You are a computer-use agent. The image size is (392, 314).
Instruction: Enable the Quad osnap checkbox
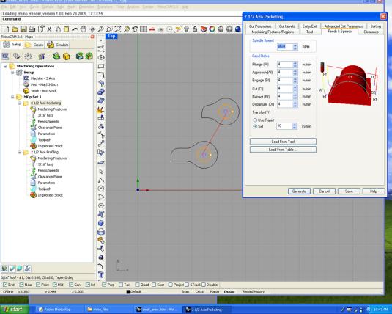pos(137,285)
